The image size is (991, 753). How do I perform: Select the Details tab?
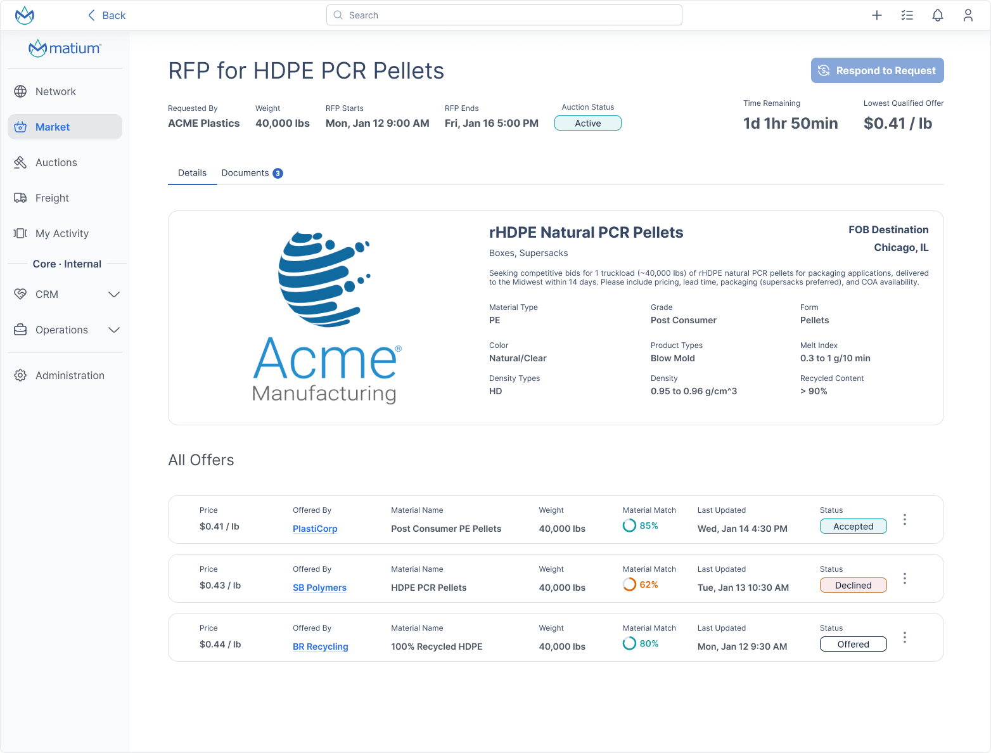192,172
